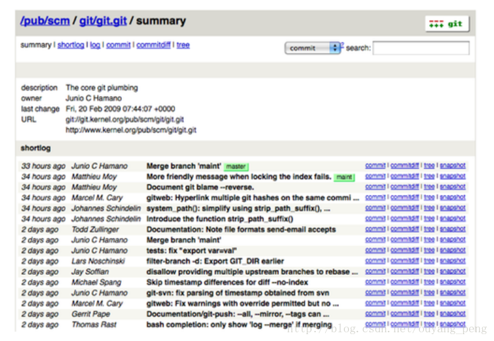Click the git logo icon
The image size is (494, 341).
(447, 24)
